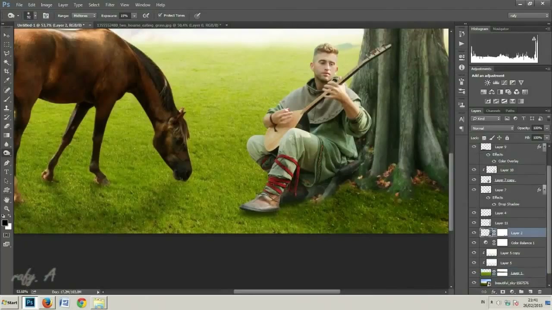This screenshot has height=310, width=552.
Task: Hide the beautiful_sky-1567576 layer
Action: 474,283
